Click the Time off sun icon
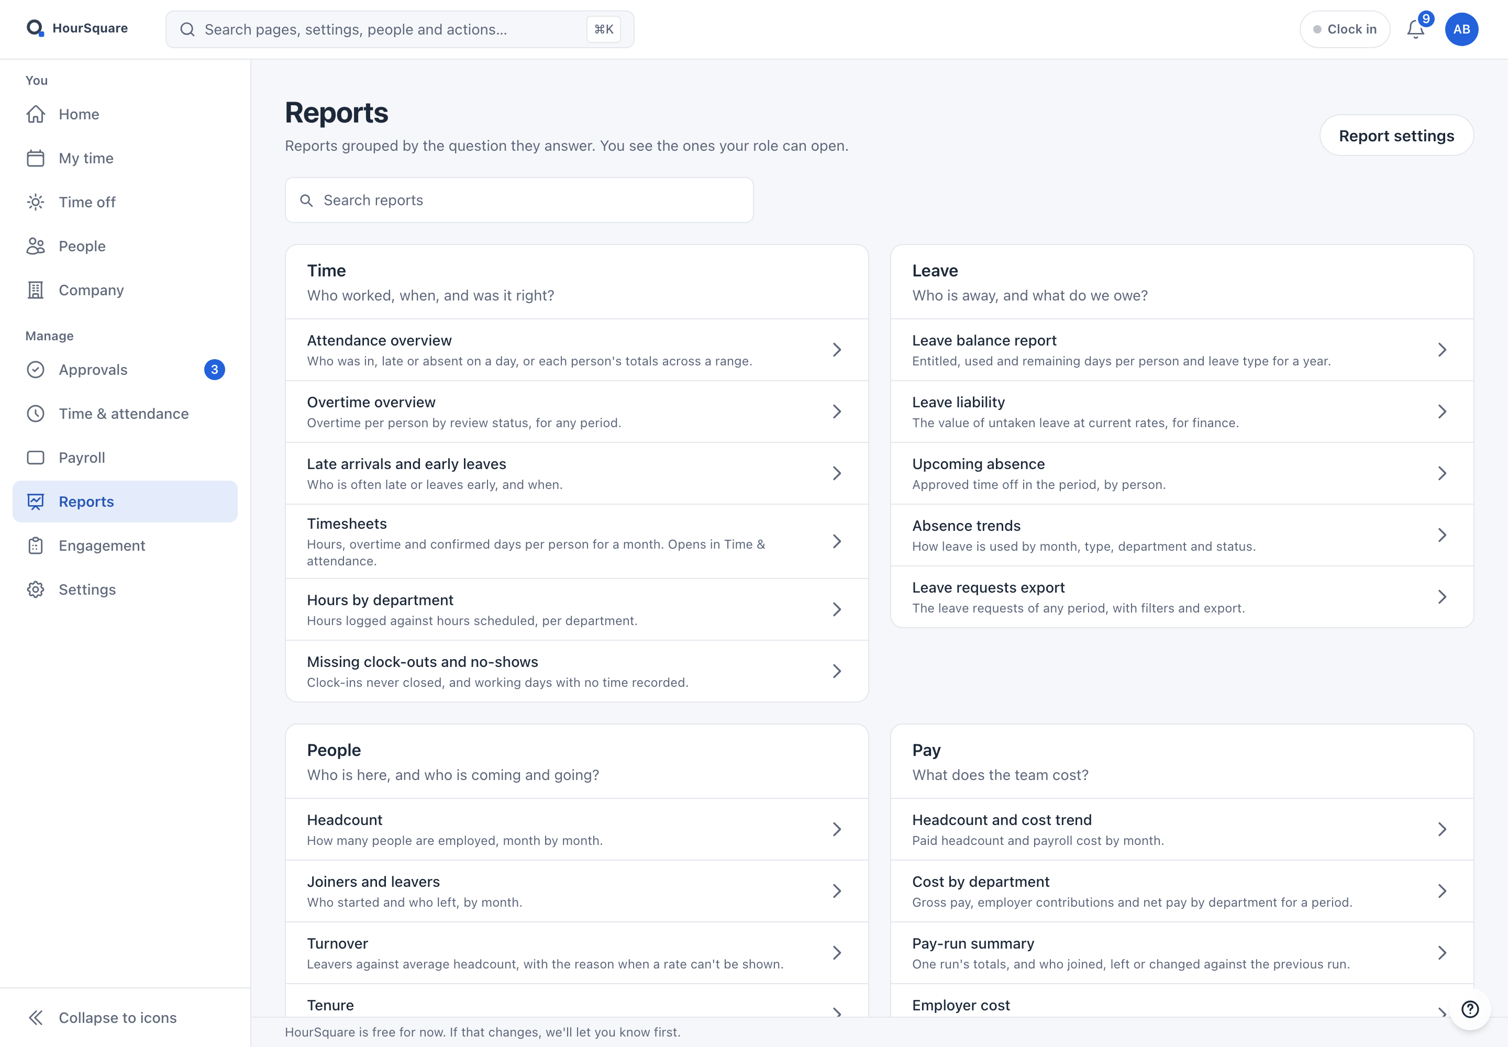 click(36, 202)
